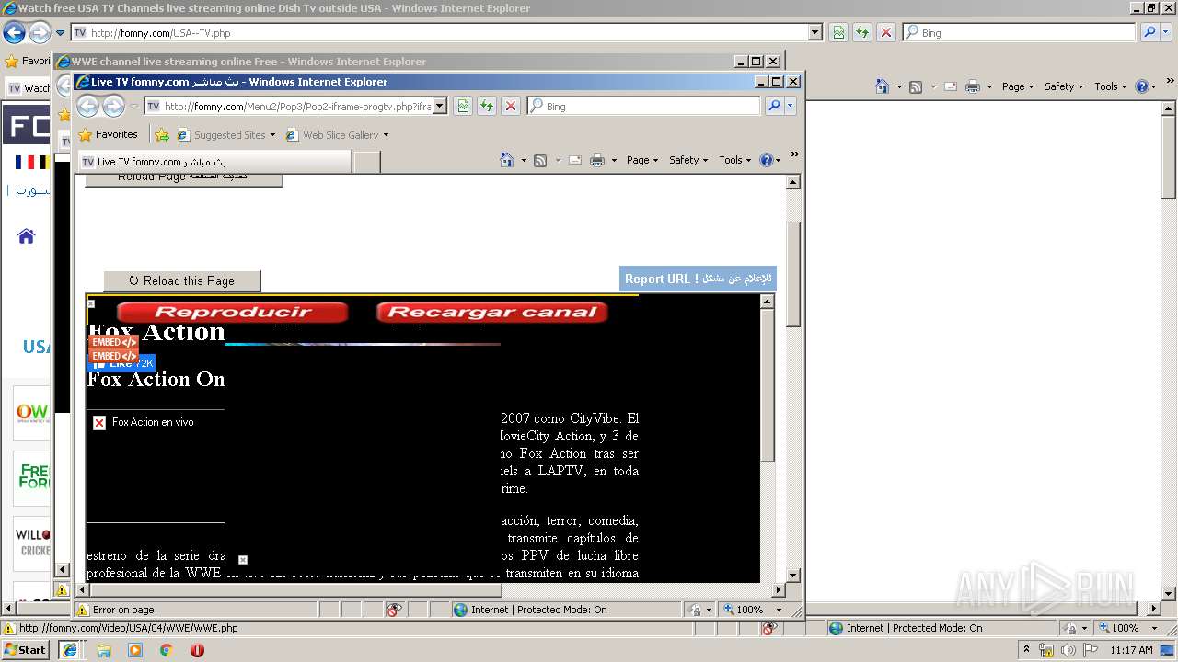The height and width of the screenshot is (662, 1178).
Task: Click Report URL button
Action: [x=698, y=279]
